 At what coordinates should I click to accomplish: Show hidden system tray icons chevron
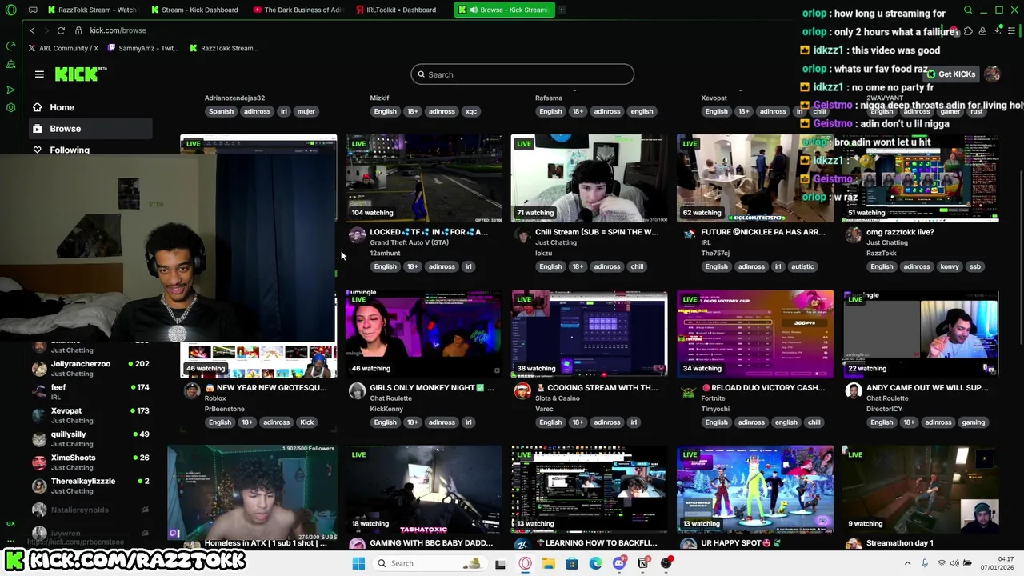[907, 563]
